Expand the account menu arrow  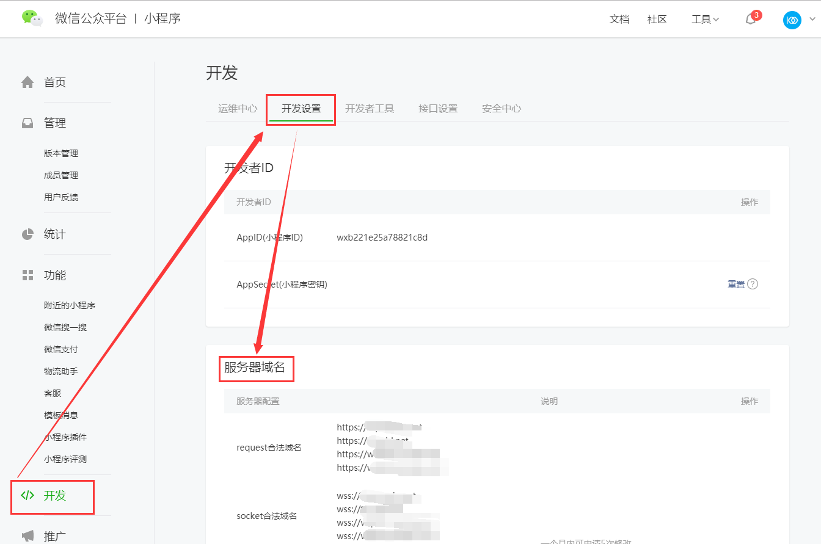click(x=812, y=20)
